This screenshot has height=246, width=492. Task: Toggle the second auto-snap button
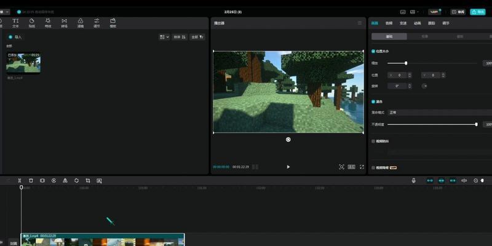coord(441,180)
